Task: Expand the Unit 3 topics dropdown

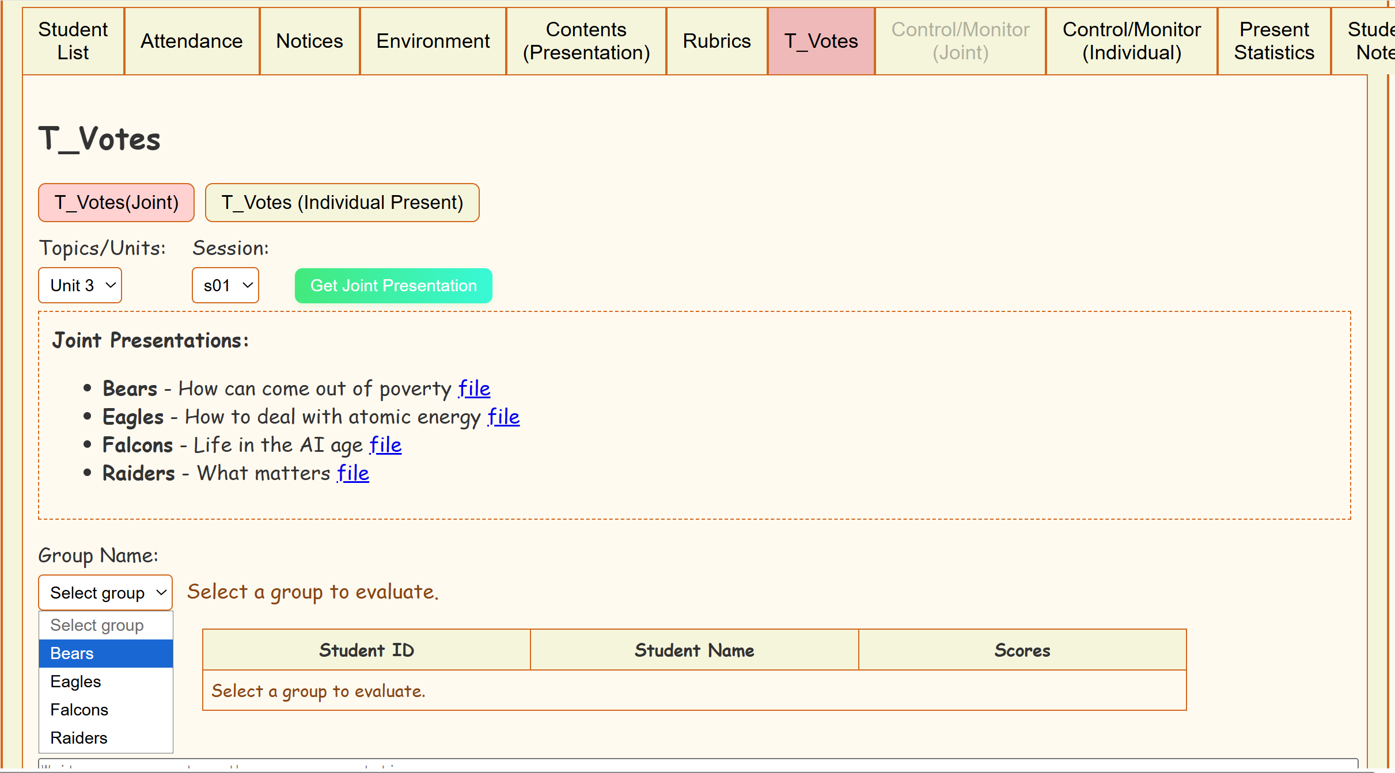Action: click(x=80, y=285)
